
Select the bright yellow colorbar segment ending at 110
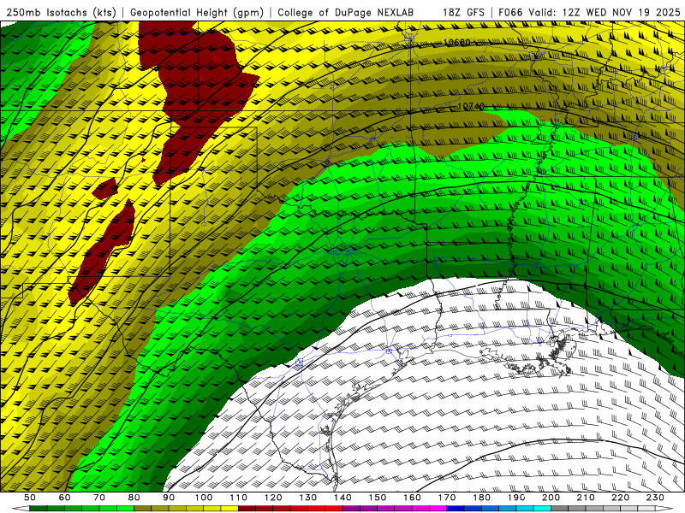(229, 508)
